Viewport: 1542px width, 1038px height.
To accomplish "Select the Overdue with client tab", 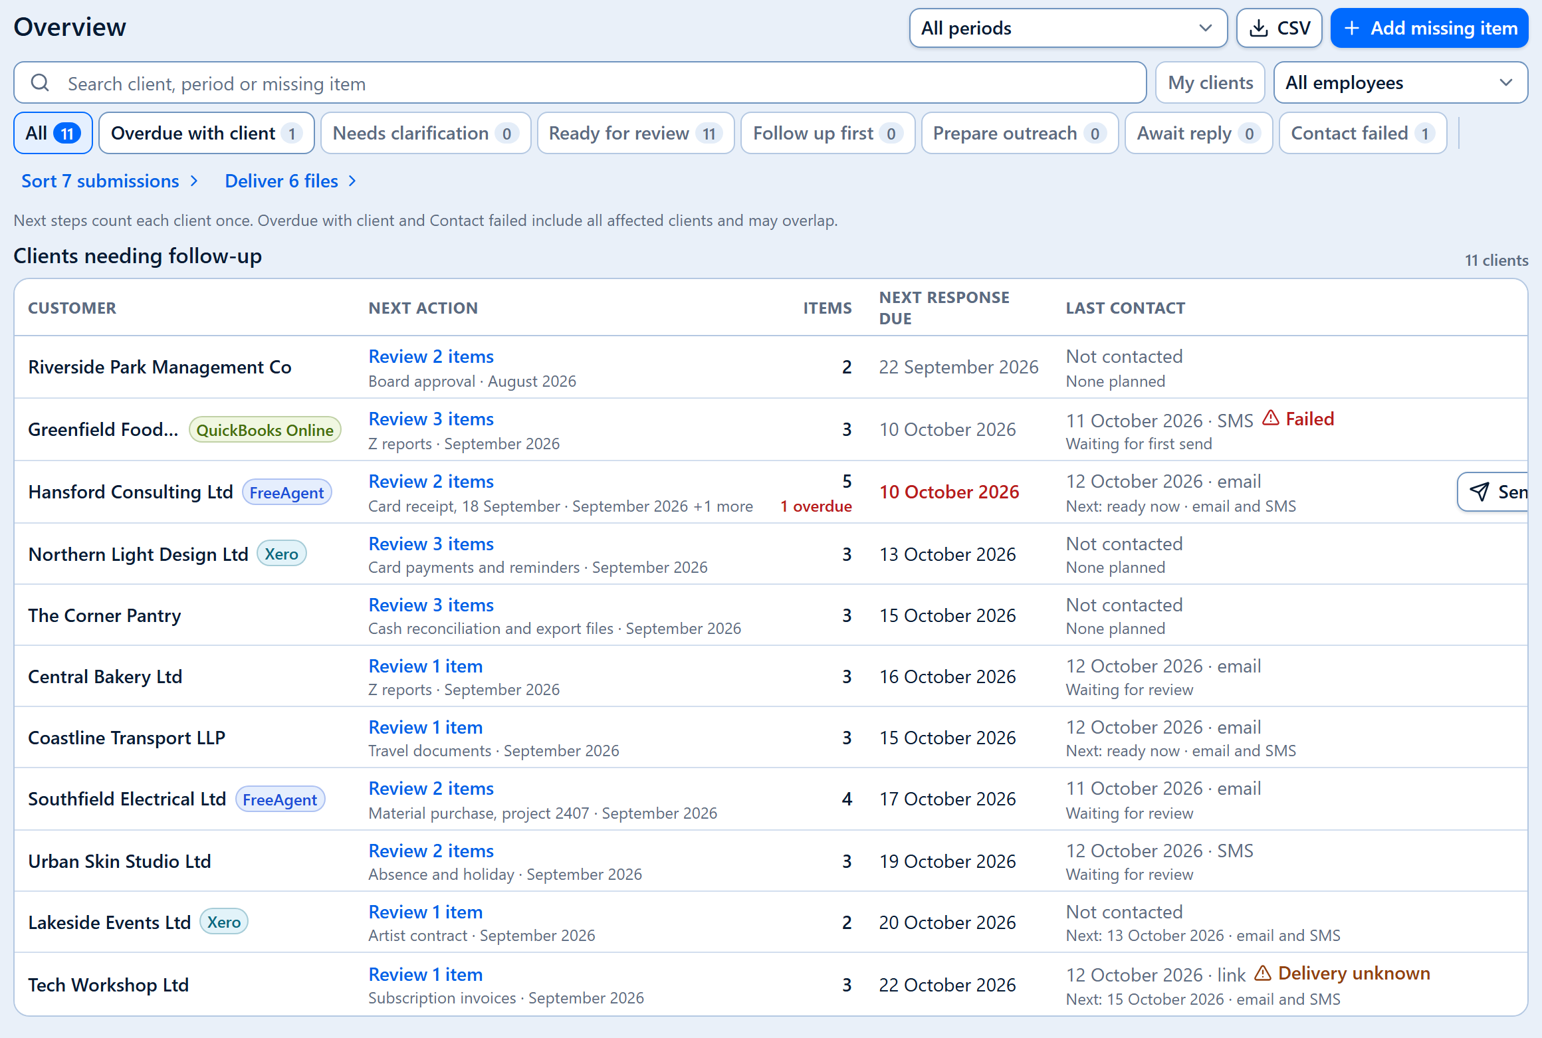I will (207, 133).
